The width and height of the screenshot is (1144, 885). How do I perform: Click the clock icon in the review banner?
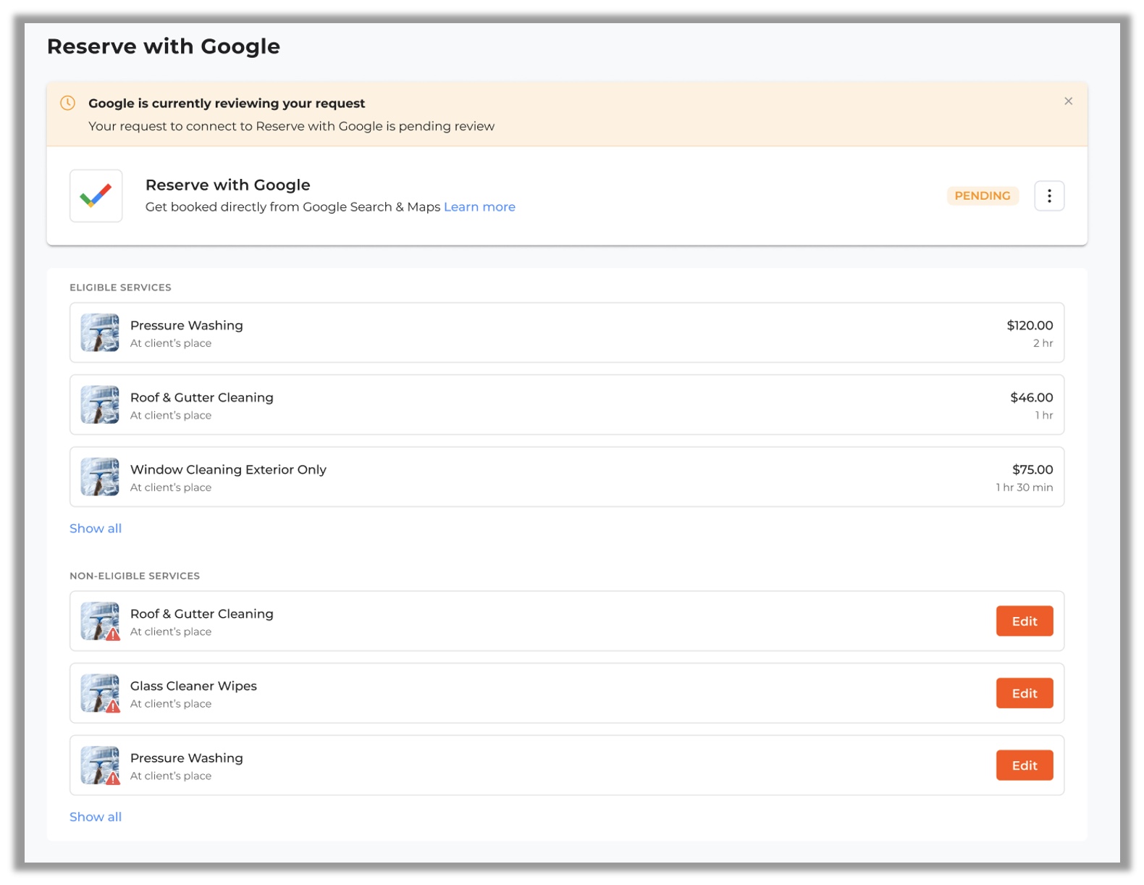[x=67, y=103]
